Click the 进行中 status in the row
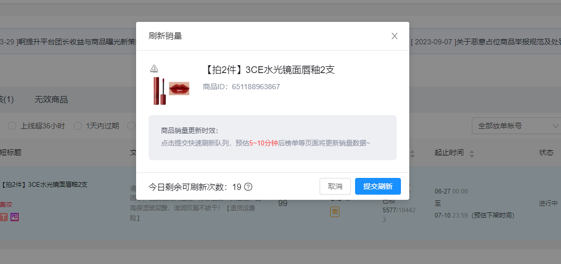Image resolution: width=561 pixels, height=264 pixels. pos(548,203)
